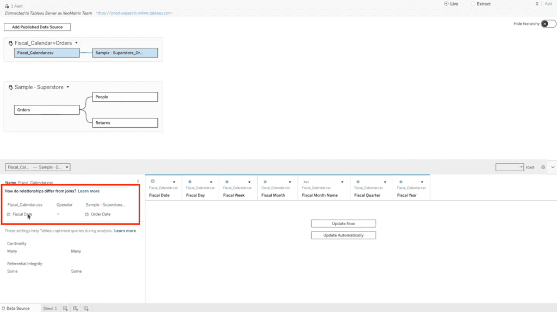Click the new worksheet icon
The image size is (557, 312).
65,308
